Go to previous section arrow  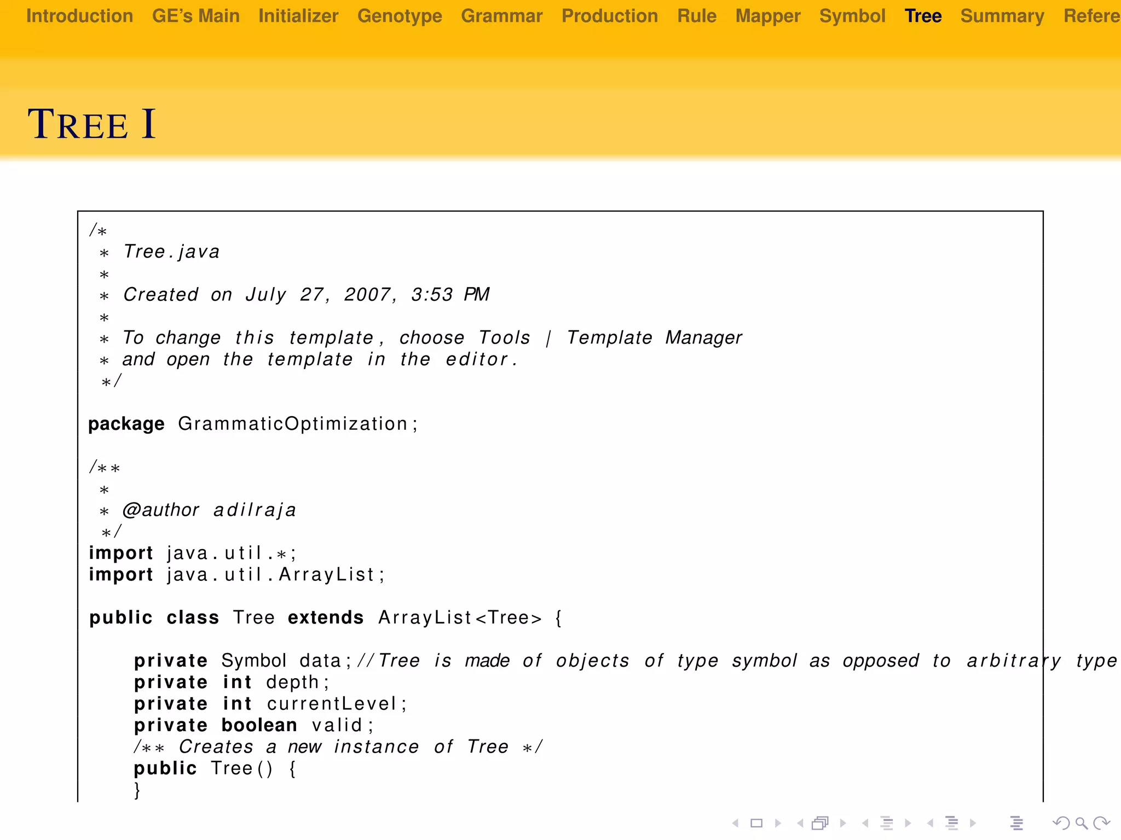[x=930, y=823]
